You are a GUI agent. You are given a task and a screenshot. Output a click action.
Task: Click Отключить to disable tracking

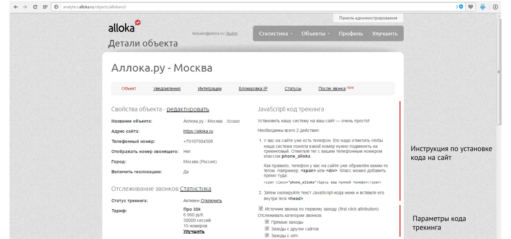tap(211, 201)
